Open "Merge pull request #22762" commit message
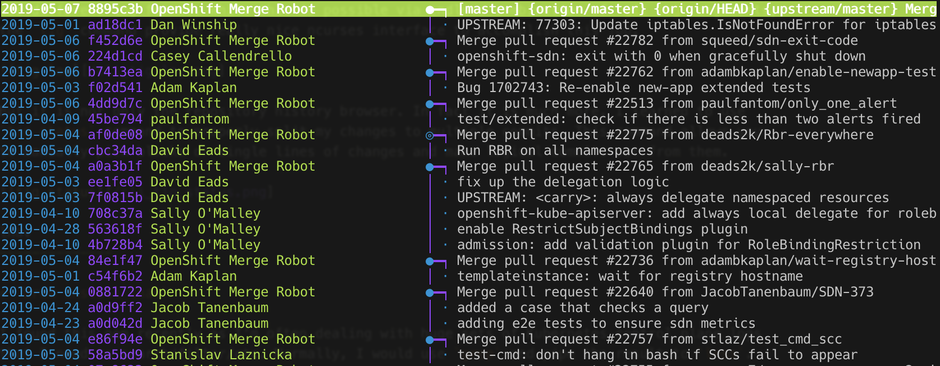The height and width of the screenshot is (366, 940). [x=697, y=72]
